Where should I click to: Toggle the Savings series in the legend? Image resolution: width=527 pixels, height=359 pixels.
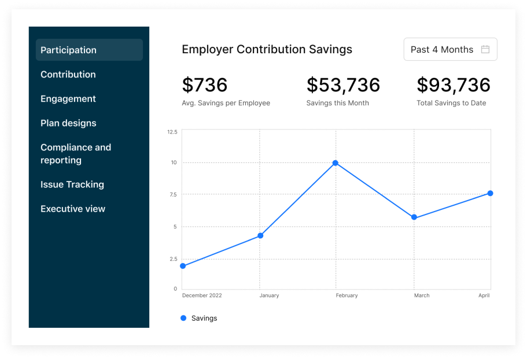click(199, 318)
